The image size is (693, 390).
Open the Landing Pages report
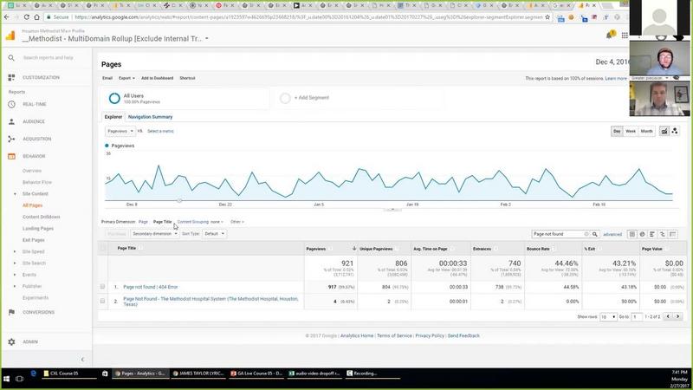pos(38,229)
